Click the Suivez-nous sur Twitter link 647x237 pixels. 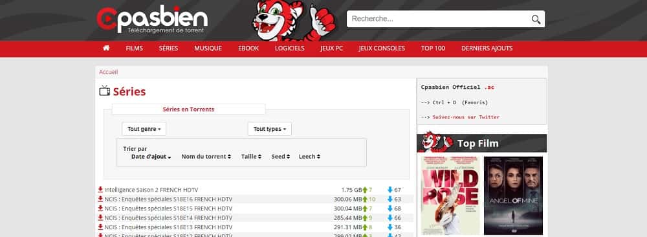click(x=466, y=117)
